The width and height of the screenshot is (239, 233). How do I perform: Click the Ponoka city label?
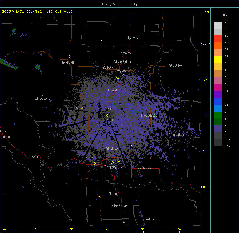click(133, 38)
